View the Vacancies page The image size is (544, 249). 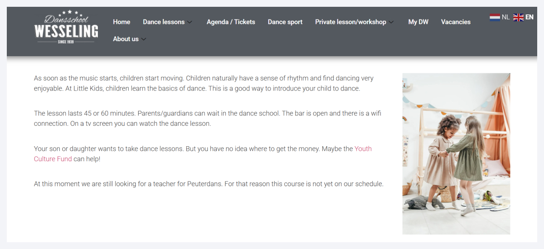[x=456, y=22]
